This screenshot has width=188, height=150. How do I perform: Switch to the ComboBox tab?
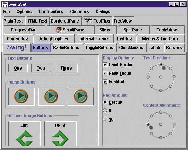[17, 39]
